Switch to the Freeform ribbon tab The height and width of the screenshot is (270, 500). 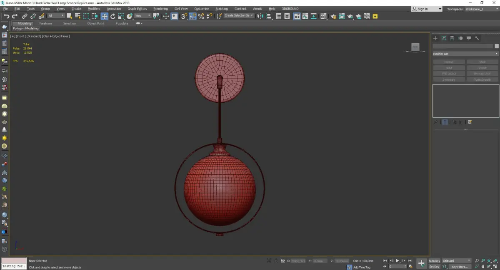point(45,23)
